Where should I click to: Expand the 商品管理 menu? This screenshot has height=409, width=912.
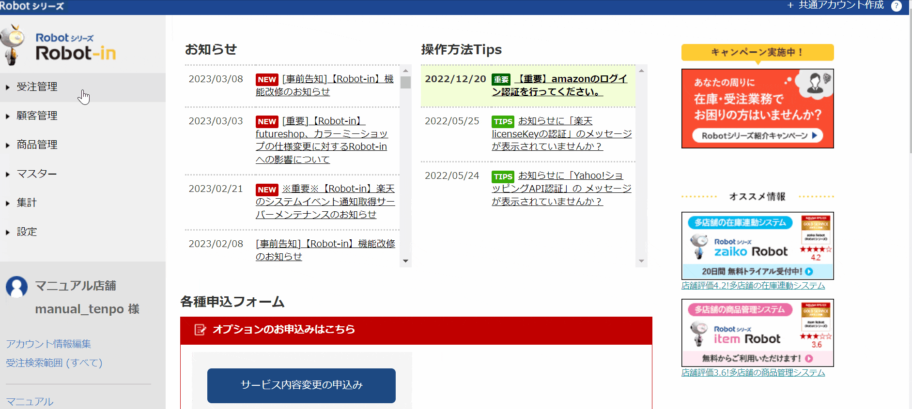click(x=82, y=145)
